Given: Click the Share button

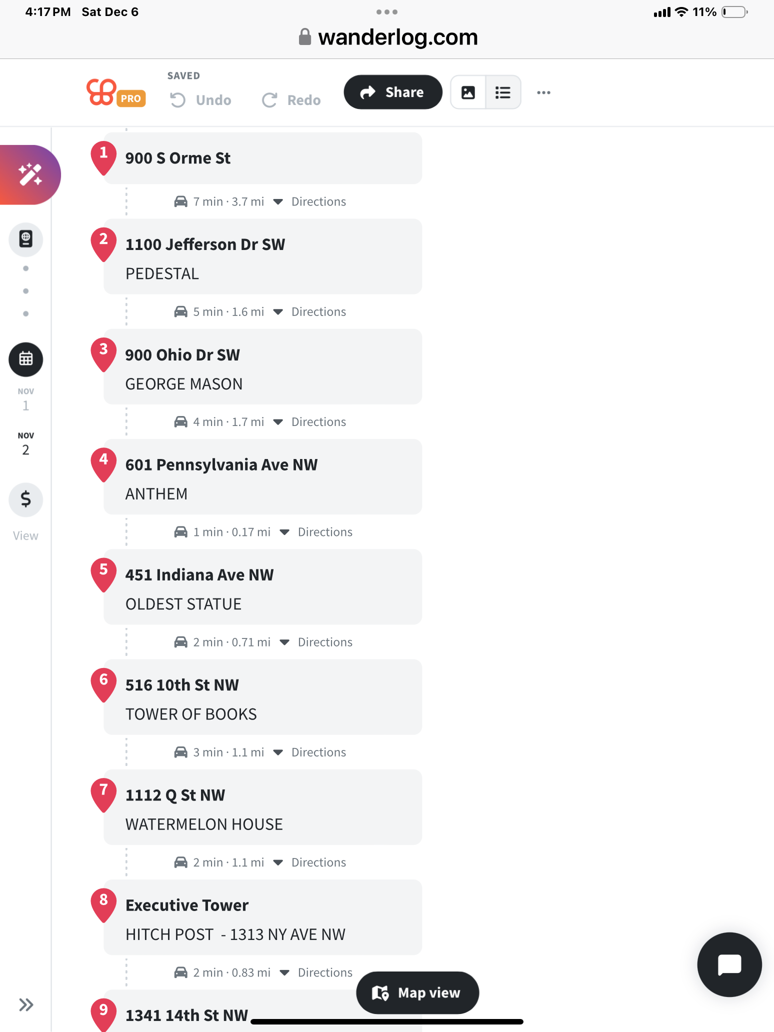Looking at the screenshot, I should 392,92.
